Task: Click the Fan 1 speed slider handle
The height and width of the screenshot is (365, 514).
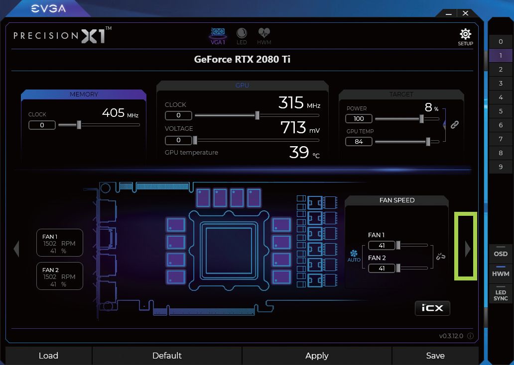Action: click(398, 245)
